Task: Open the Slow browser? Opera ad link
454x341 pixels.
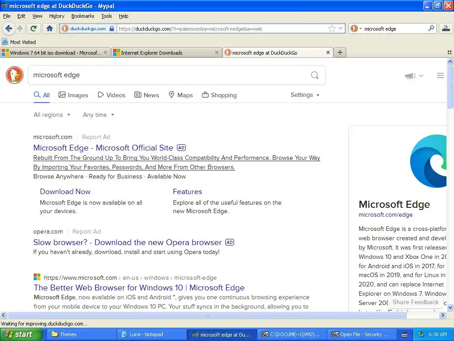Action: pyautogui.click(x=127, y=242)
